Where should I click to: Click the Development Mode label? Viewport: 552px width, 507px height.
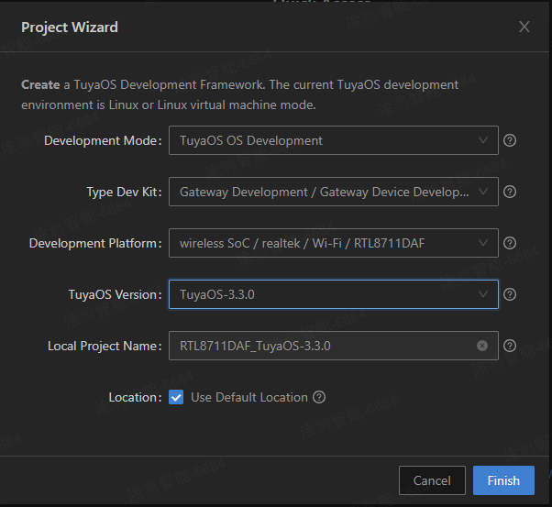[103, 141]
